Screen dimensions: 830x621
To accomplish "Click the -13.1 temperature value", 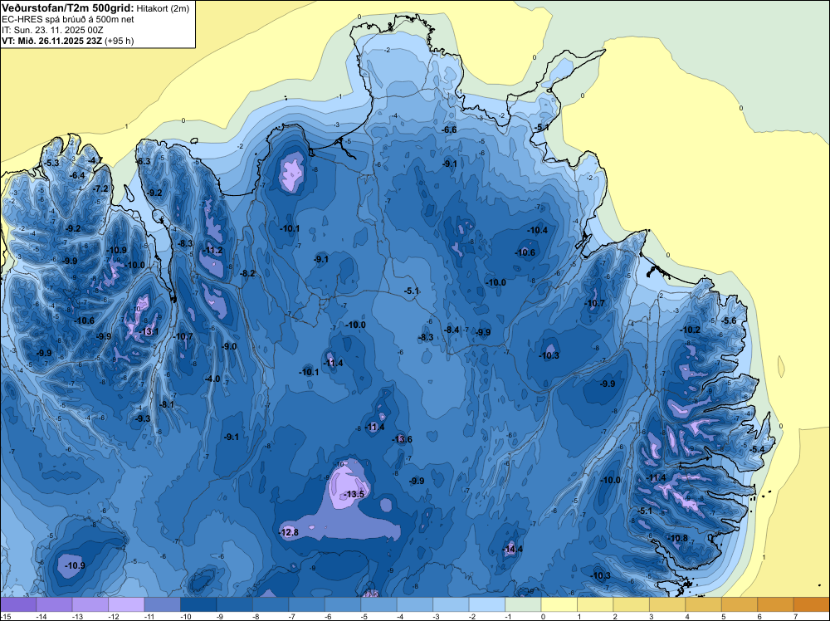I will pos(149,331).
